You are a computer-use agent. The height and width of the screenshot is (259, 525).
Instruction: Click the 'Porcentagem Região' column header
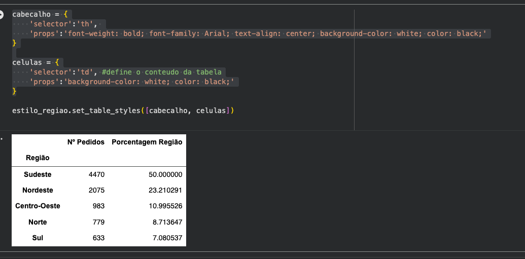pyautogui.click(x=147, y=142)
